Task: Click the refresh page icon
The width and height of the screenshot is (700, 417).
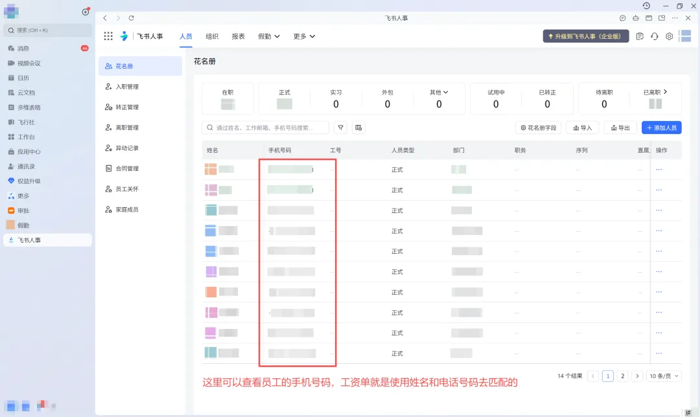Action: coord(131,18)
